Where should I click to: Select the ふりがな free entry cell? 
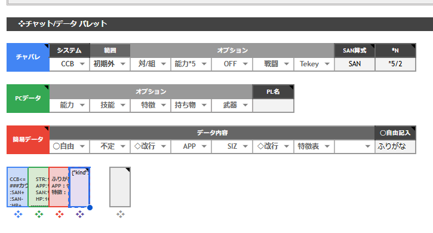395,146
